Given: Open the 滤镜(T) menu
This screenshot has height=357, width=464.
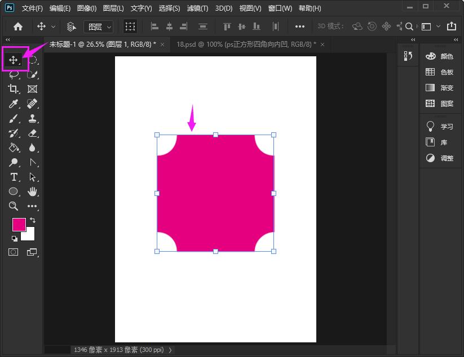Looking at the screenshot, I should point(197,8).
